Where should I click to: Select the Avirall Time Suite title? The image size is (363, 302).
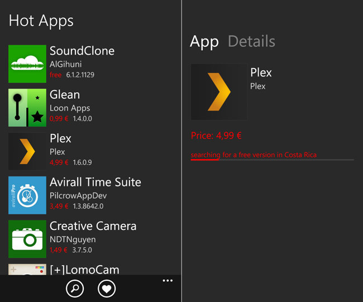[95, 182]
